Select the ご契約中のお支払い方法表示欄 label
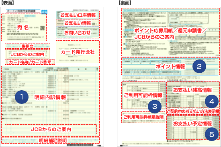The height and width of the screenshot is (147, 221). [193, 112]
